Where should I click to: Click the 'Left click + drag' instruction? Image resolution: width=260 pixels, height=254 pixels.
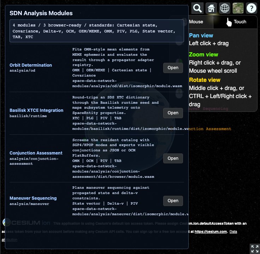pos(209,43)
